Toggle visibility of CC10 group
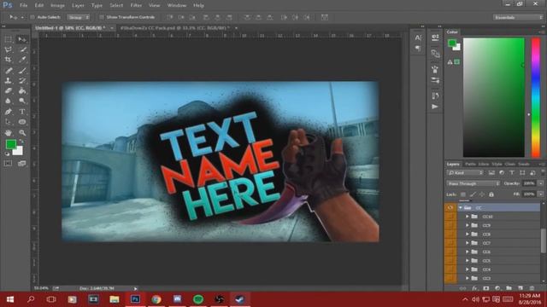The image size is (547, 307). (450, 217)
